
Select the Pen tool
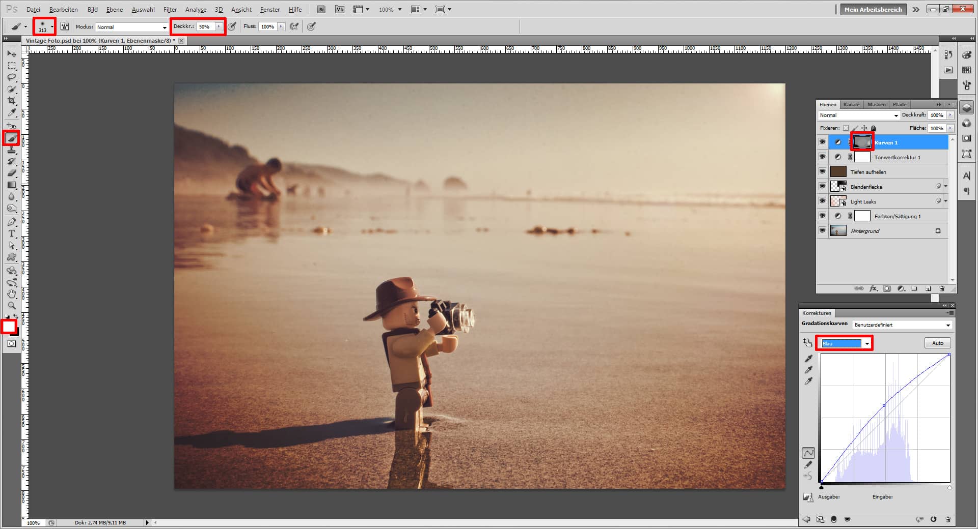[x=12, y=222]
